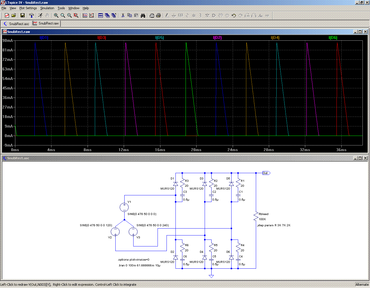
Task: Save using the floppy disk icon
Action: 23,15
